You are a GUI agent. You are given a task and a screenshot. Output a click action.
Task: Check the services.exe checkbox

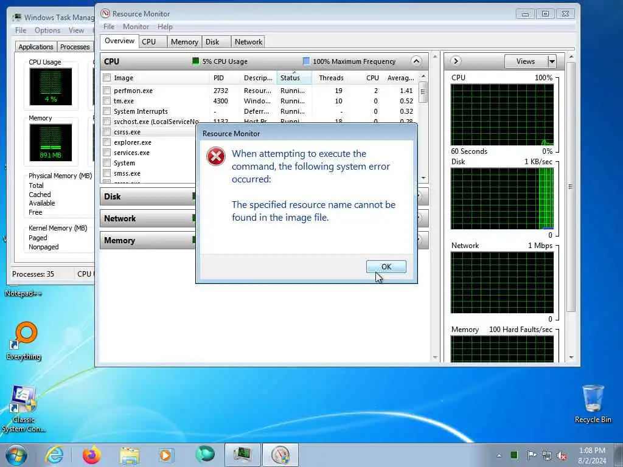106,153
